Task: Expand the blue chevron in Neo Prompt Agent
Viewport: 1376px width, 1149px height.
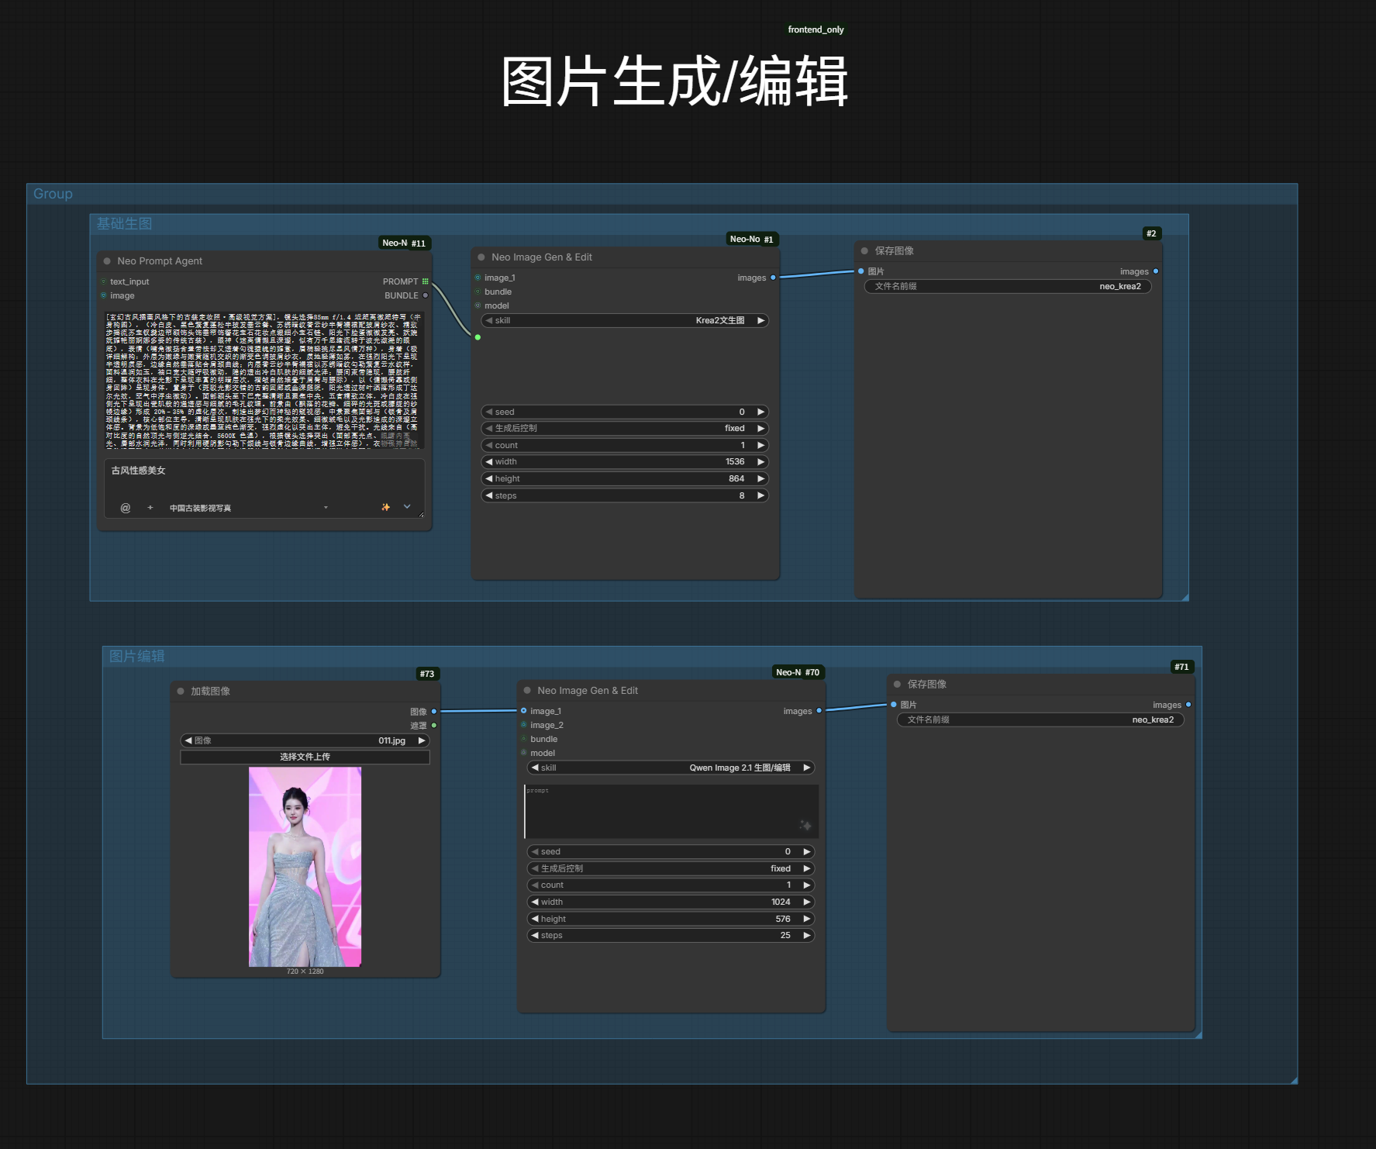Action: [407, 507]
